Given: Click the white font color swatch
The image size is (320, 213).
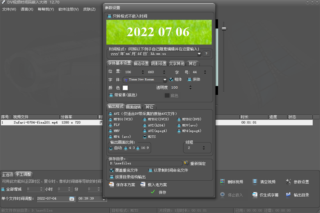Looking at the screenshot, I should (x=125, y=88).
